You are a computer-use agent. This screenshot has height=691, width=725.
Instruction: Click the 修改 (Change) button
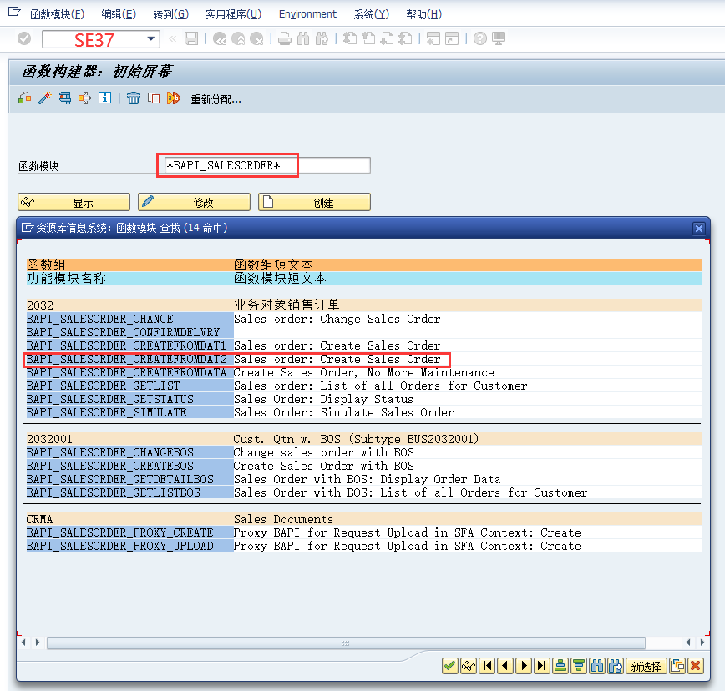(194, 202)
